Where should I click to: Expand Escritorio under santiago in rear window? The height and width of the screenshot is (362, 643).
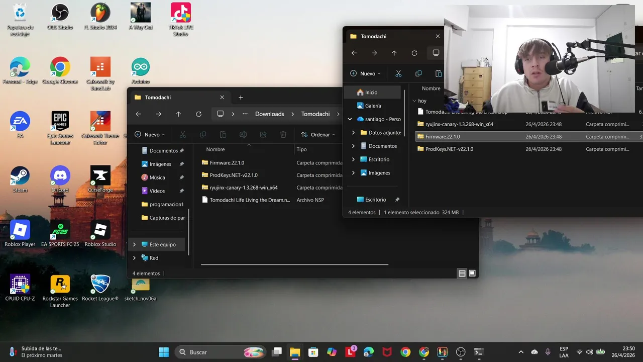click(353, 159)
